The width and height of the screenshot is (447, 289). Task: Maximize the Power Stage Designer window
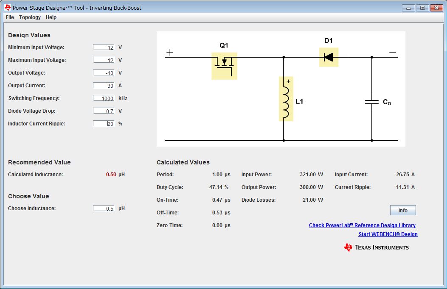pos(422,8)
